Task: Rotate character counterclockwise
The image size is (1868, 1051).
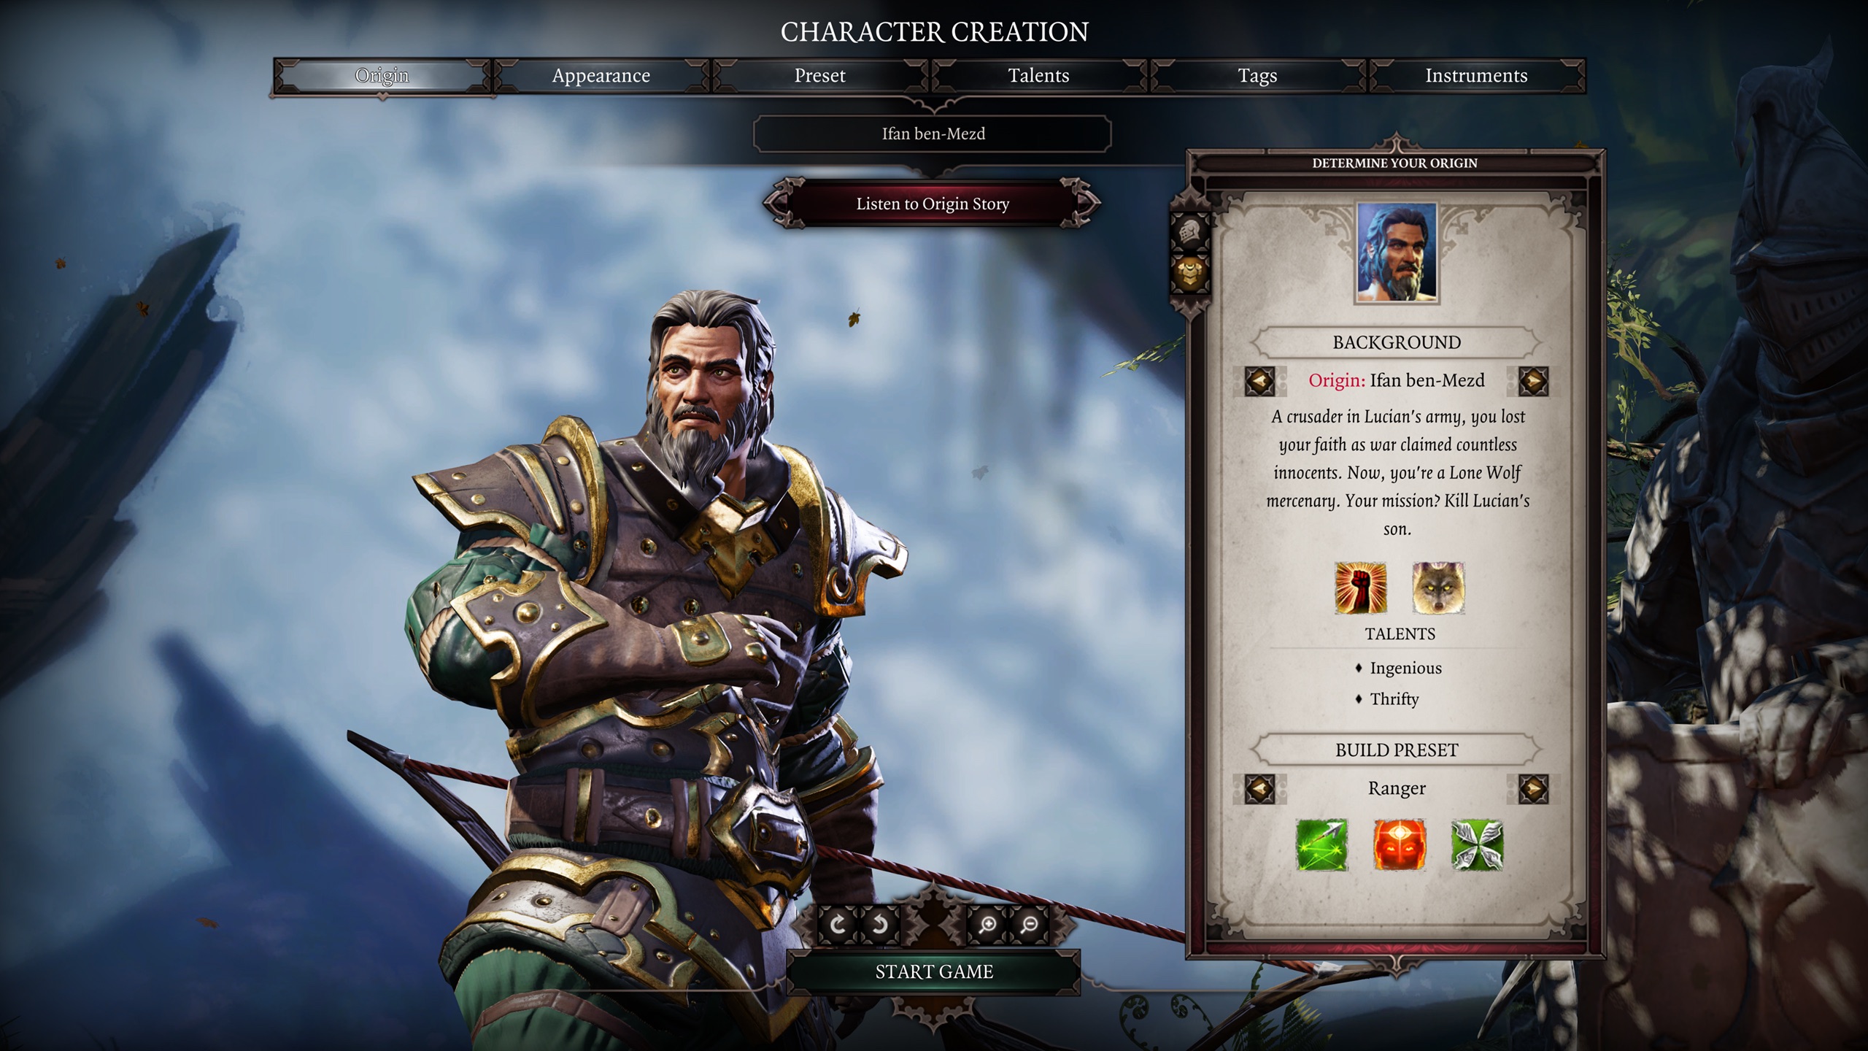Action: tap(880, 925)
